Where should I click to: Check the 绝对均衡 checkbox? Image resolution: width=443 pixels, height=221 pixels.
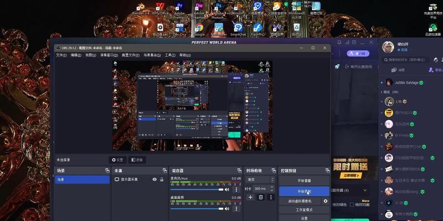pyautogui.click(x=352, y=204)
